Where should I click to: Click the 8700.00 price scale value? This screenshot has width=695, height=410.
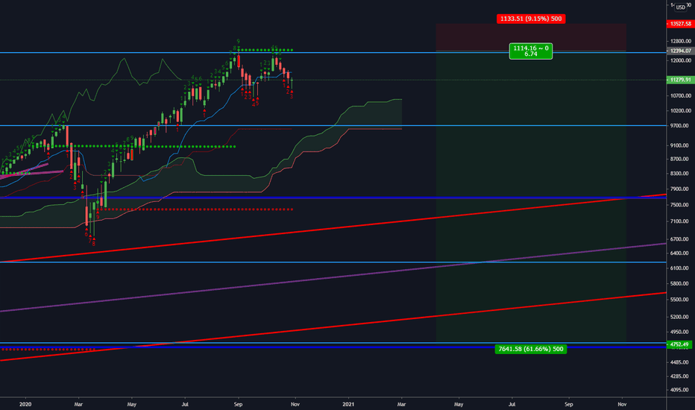(x=680, y=159)
